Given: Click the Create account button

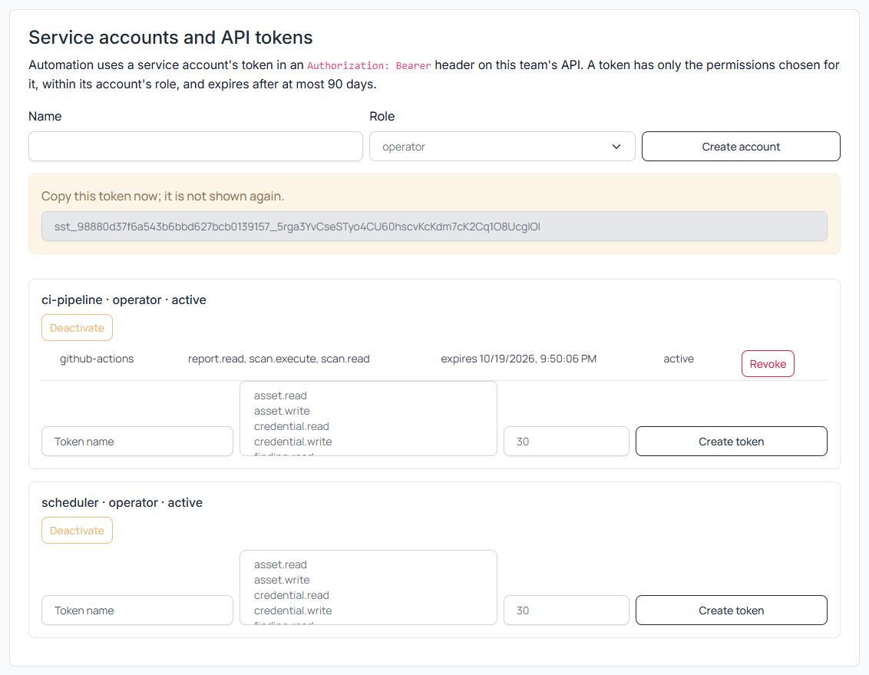Looking at the screenshot, I should coord(741,147).
